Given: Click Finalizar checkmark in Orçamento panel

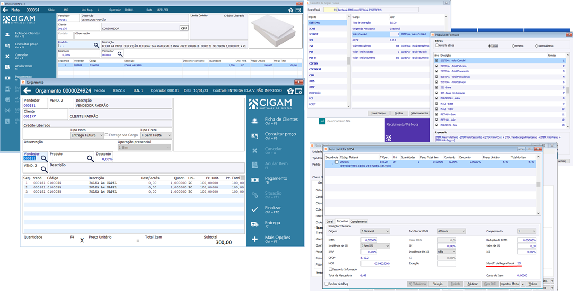Looking at the screenshot, I should pyautogui.click(x=255, y=209).
